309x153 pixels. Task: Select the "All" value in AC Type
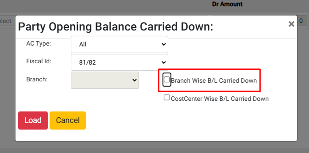[x=83, y=45]
